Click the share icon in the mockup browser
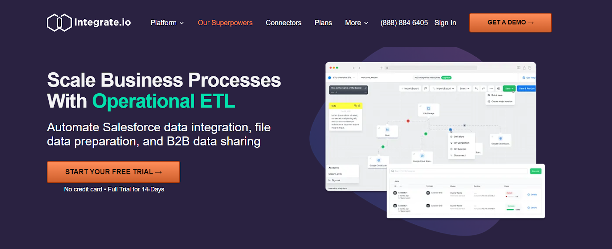Viewport: 612px width, 249px height. [524, 68]
